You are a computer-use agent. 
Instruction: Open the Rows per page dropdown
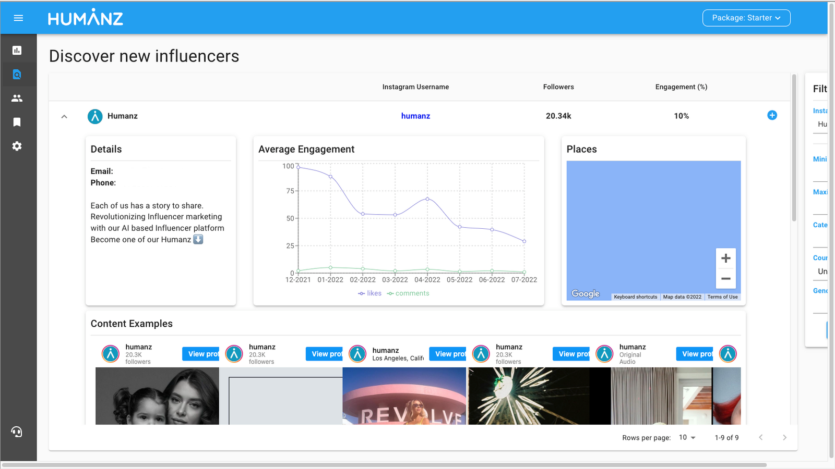(x=687, y=437)
